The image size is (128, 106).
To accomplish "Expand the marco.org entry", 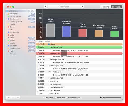I will coord(49,93).
